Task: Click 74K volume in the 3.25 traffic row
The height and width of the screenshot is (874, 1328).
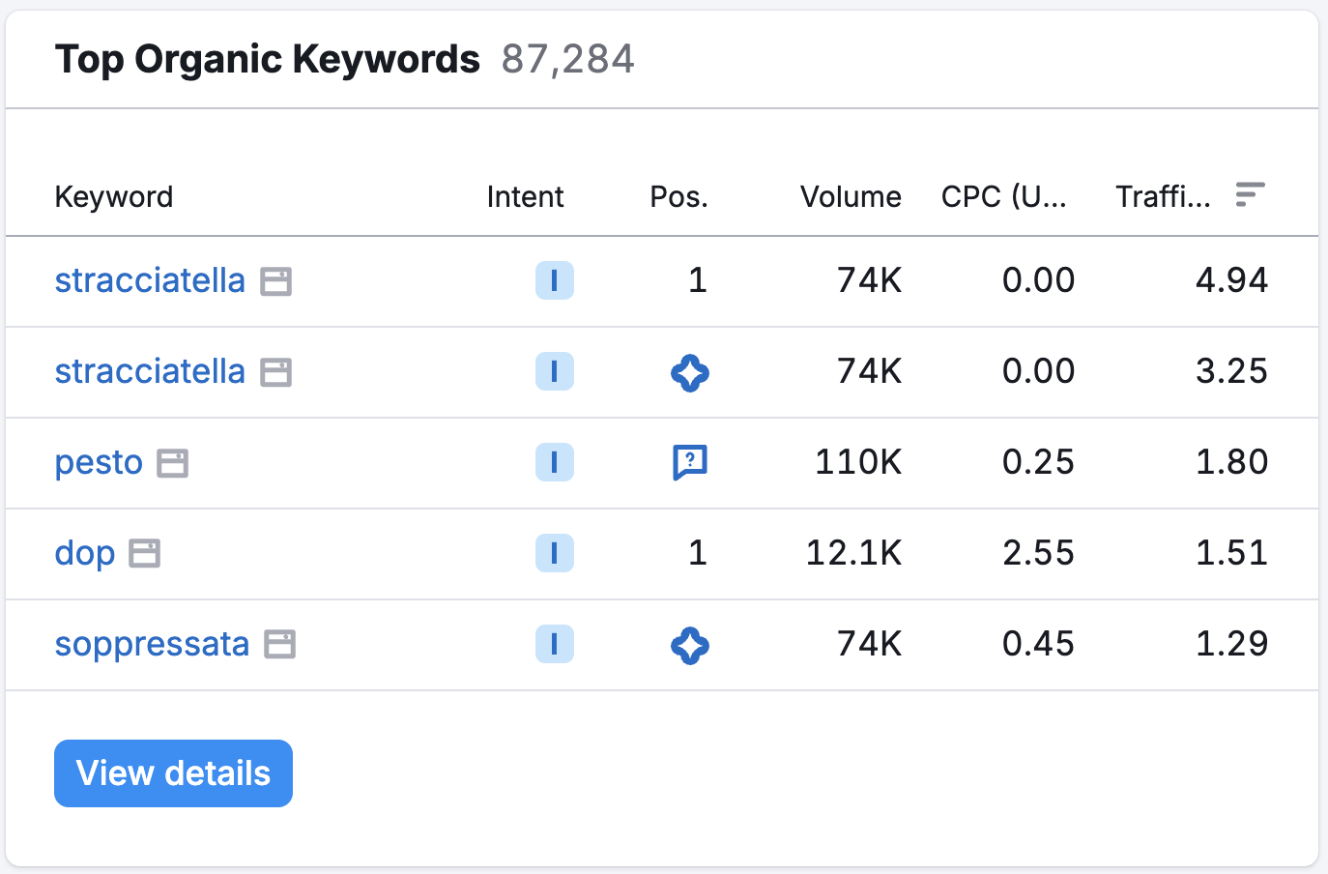Action: 869,371
